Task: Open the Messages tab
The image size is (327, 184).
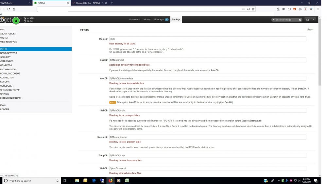Action: [x=161, y=19]
